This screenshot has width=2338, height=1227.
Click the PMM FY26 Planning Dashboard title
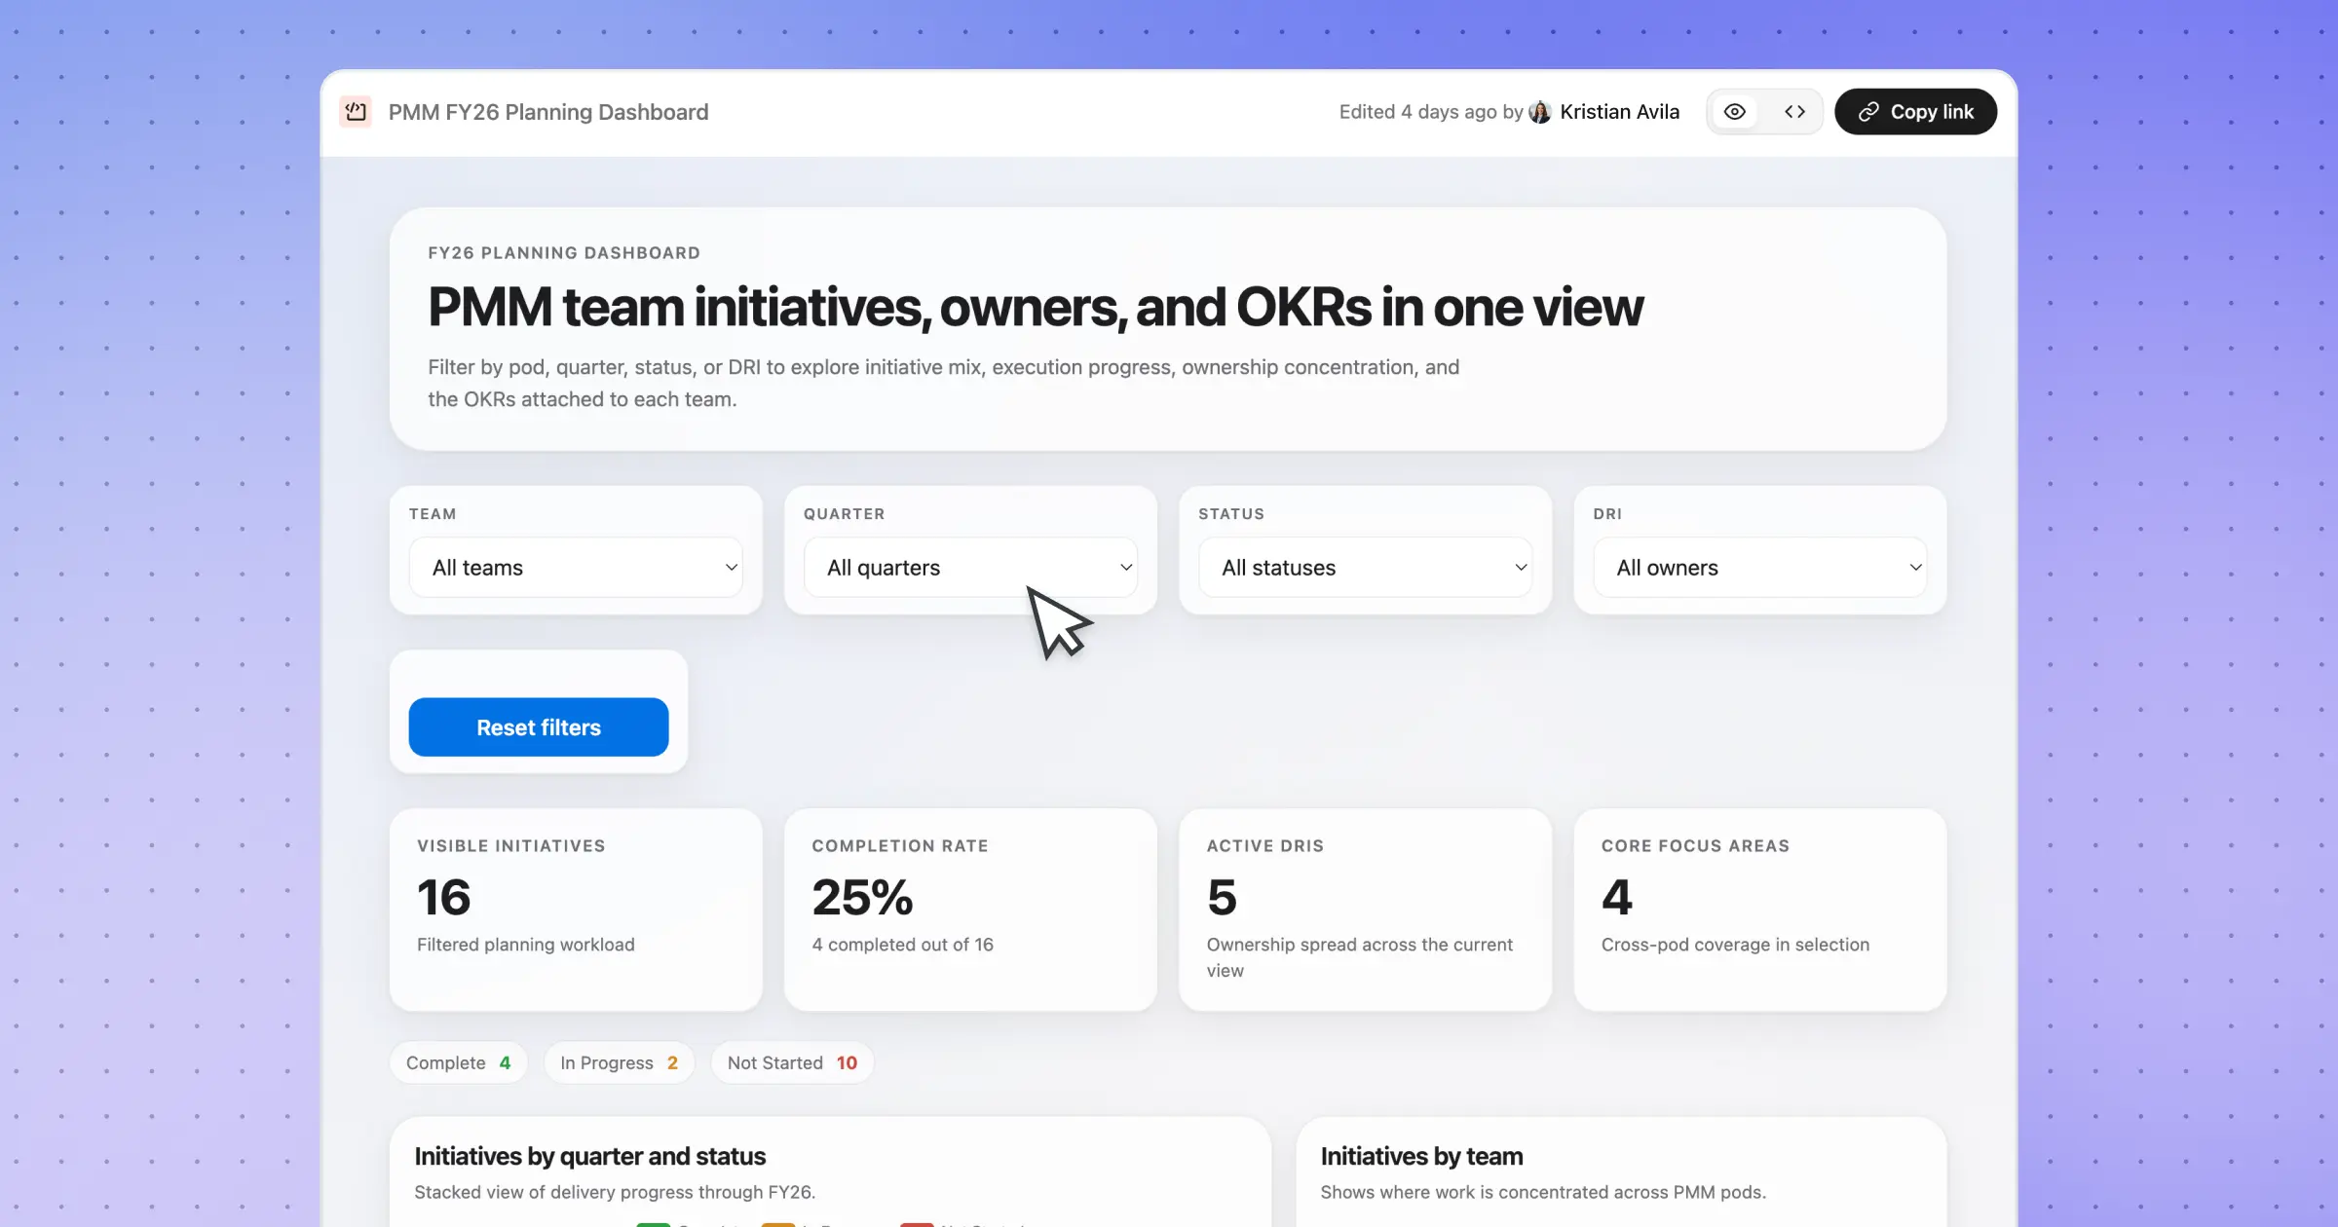(x=548, y=112)
